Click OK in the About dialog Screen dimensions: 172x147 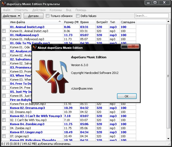127,96
